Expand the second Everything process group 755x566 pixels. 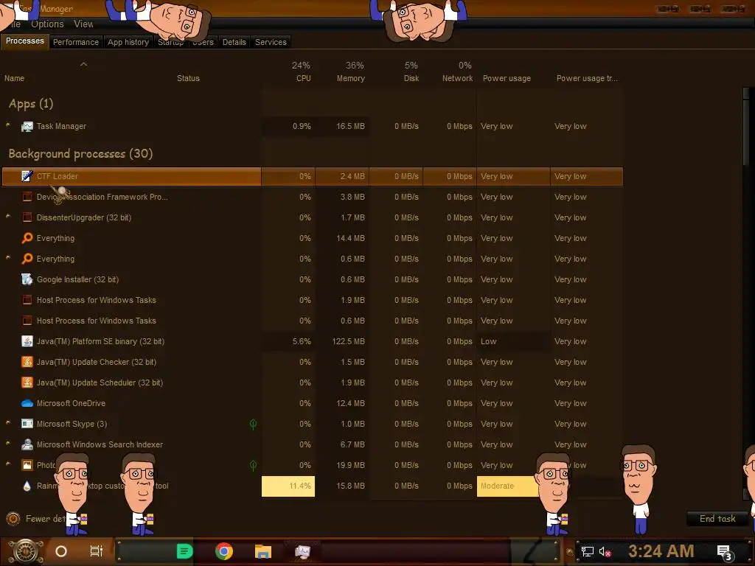tap(7, 258)
